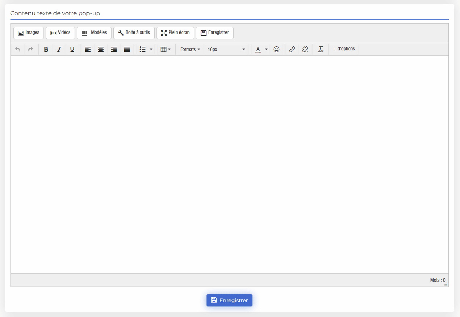The width and height of the screenshot is (460, 317).
Task: Clear formatting with Tx icon
Action: (x=321, y=49)
